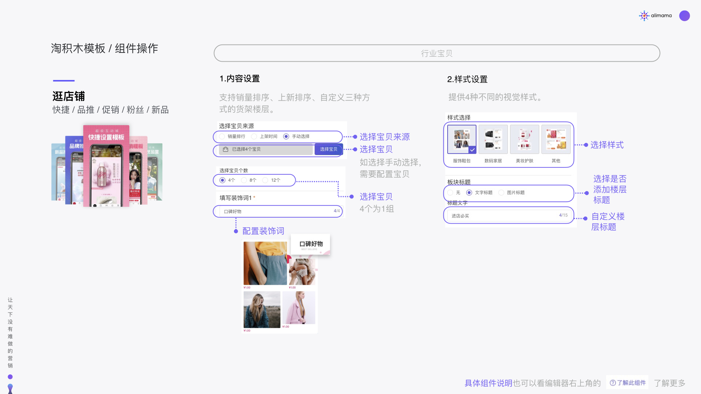Select the 美妆护肤 style icon
701x394 pixels.
pyautogui.click(x=524, y=139)
